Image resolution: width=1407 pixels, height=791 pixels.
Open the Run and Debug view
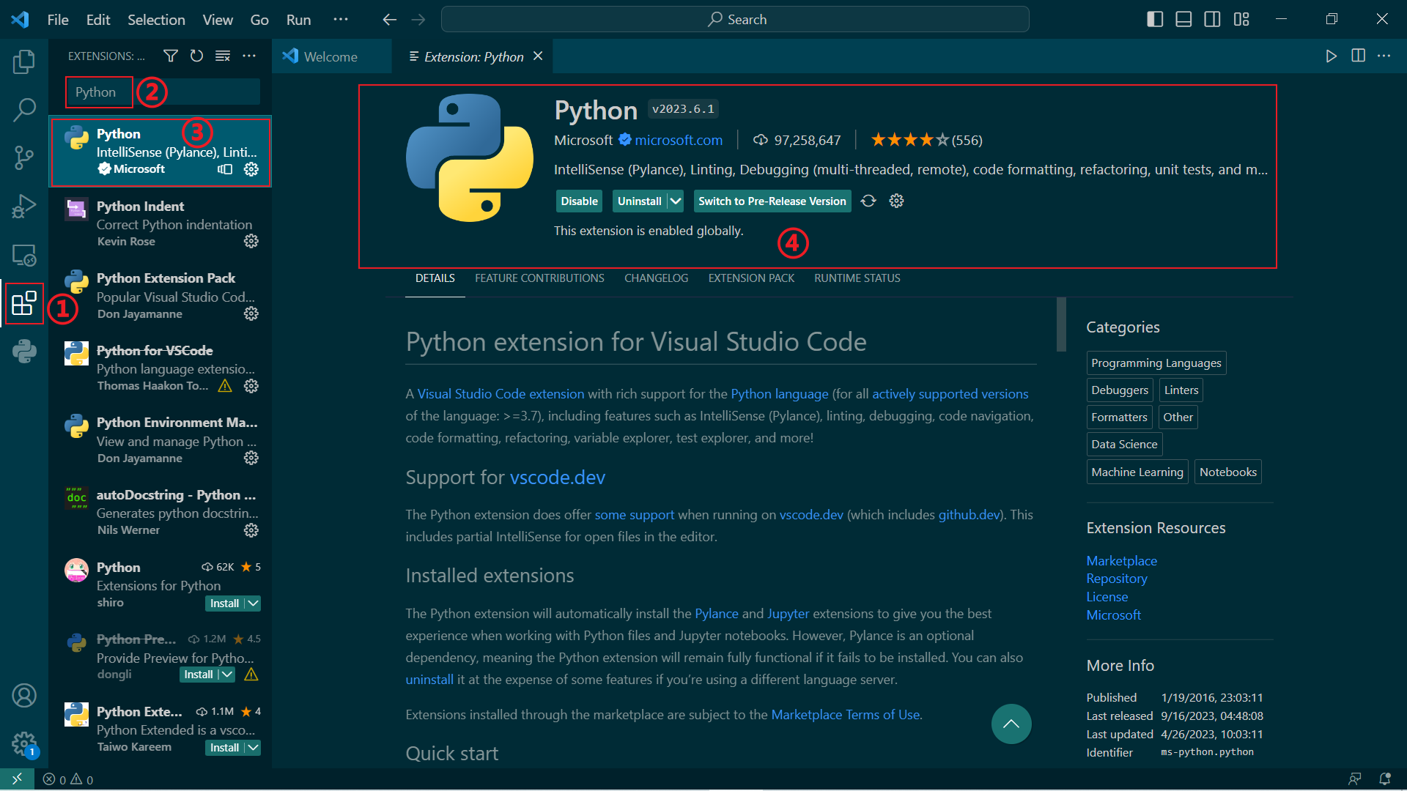(24, 207)
